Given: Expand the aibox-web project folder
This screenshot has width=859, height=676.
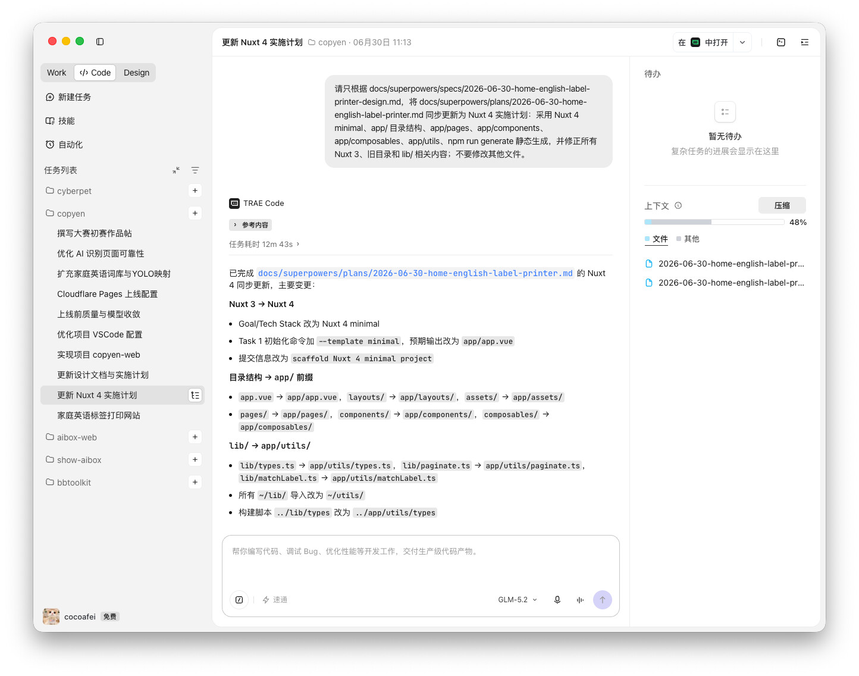Looking at the screenshot, I should pyautogui.click(x=50, y=437).
